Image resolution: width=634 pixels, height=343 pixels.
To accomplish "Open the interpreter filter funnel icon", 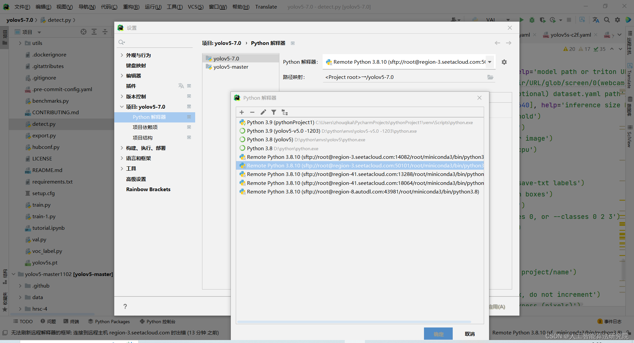I will tap(274, 112).
